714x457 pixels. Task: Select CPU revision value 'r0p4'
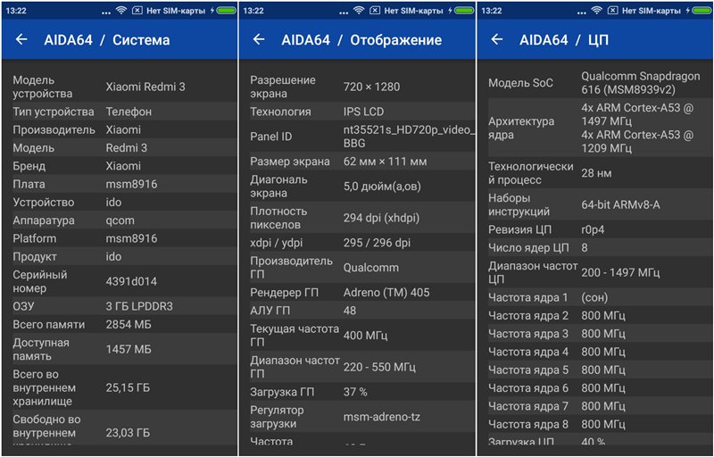[593, 230]
